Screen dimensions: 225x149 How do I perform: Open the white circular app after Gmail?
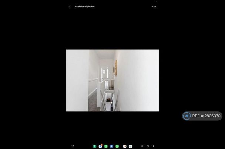pyautogui.click(x=130, y=146)
